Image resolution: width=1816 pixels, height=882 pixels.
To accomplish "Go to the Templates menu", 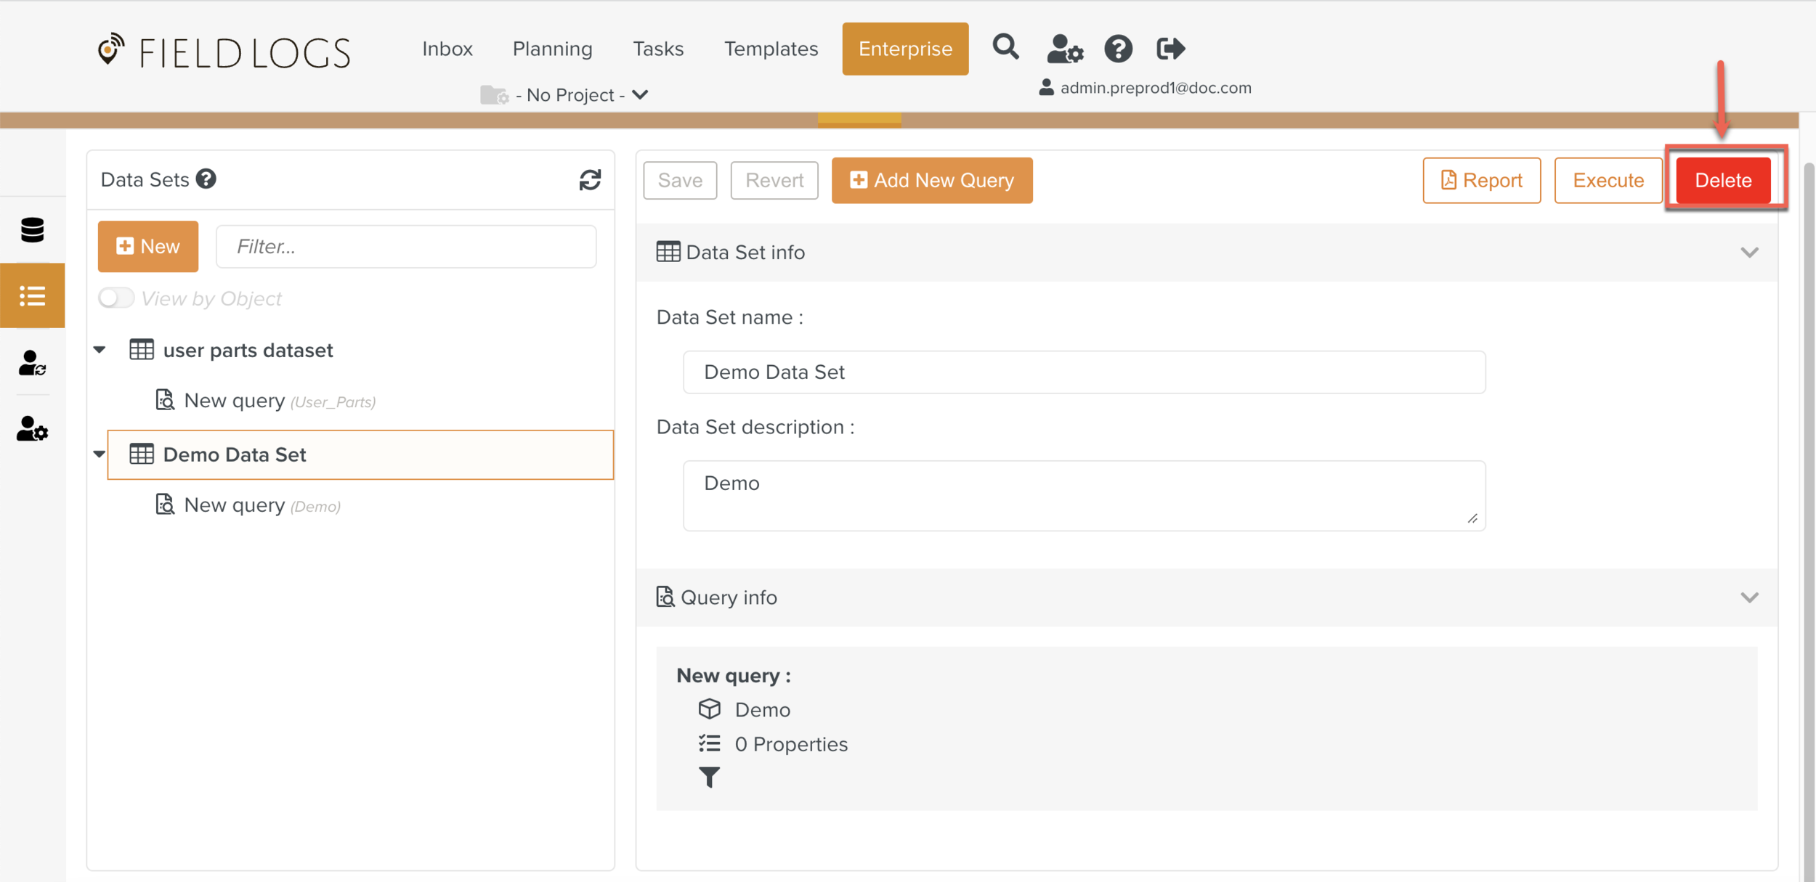I will [771, 49].
